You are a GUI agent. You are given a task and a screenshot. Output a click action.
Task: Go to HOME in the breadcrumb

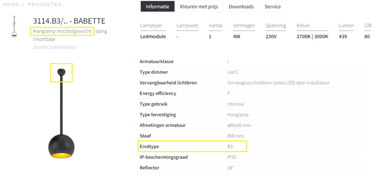pyautogui.click(x=11, y=4)
